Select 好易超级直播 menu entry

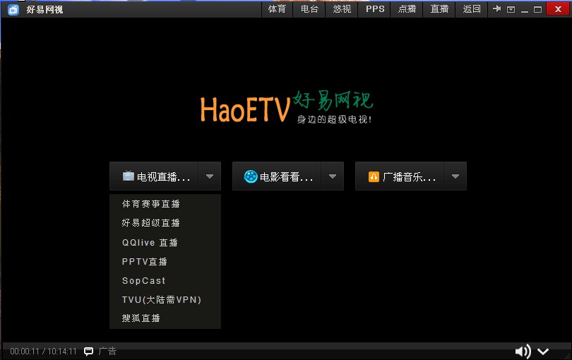click(150, 223)
